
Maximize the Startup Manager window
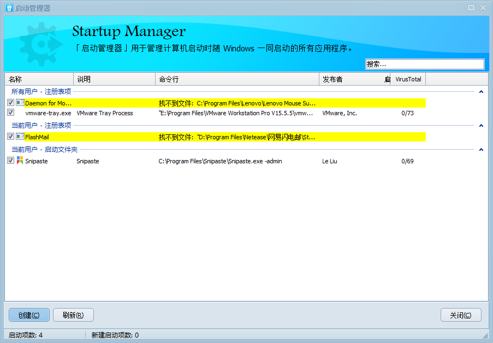[x=471, y=8]
